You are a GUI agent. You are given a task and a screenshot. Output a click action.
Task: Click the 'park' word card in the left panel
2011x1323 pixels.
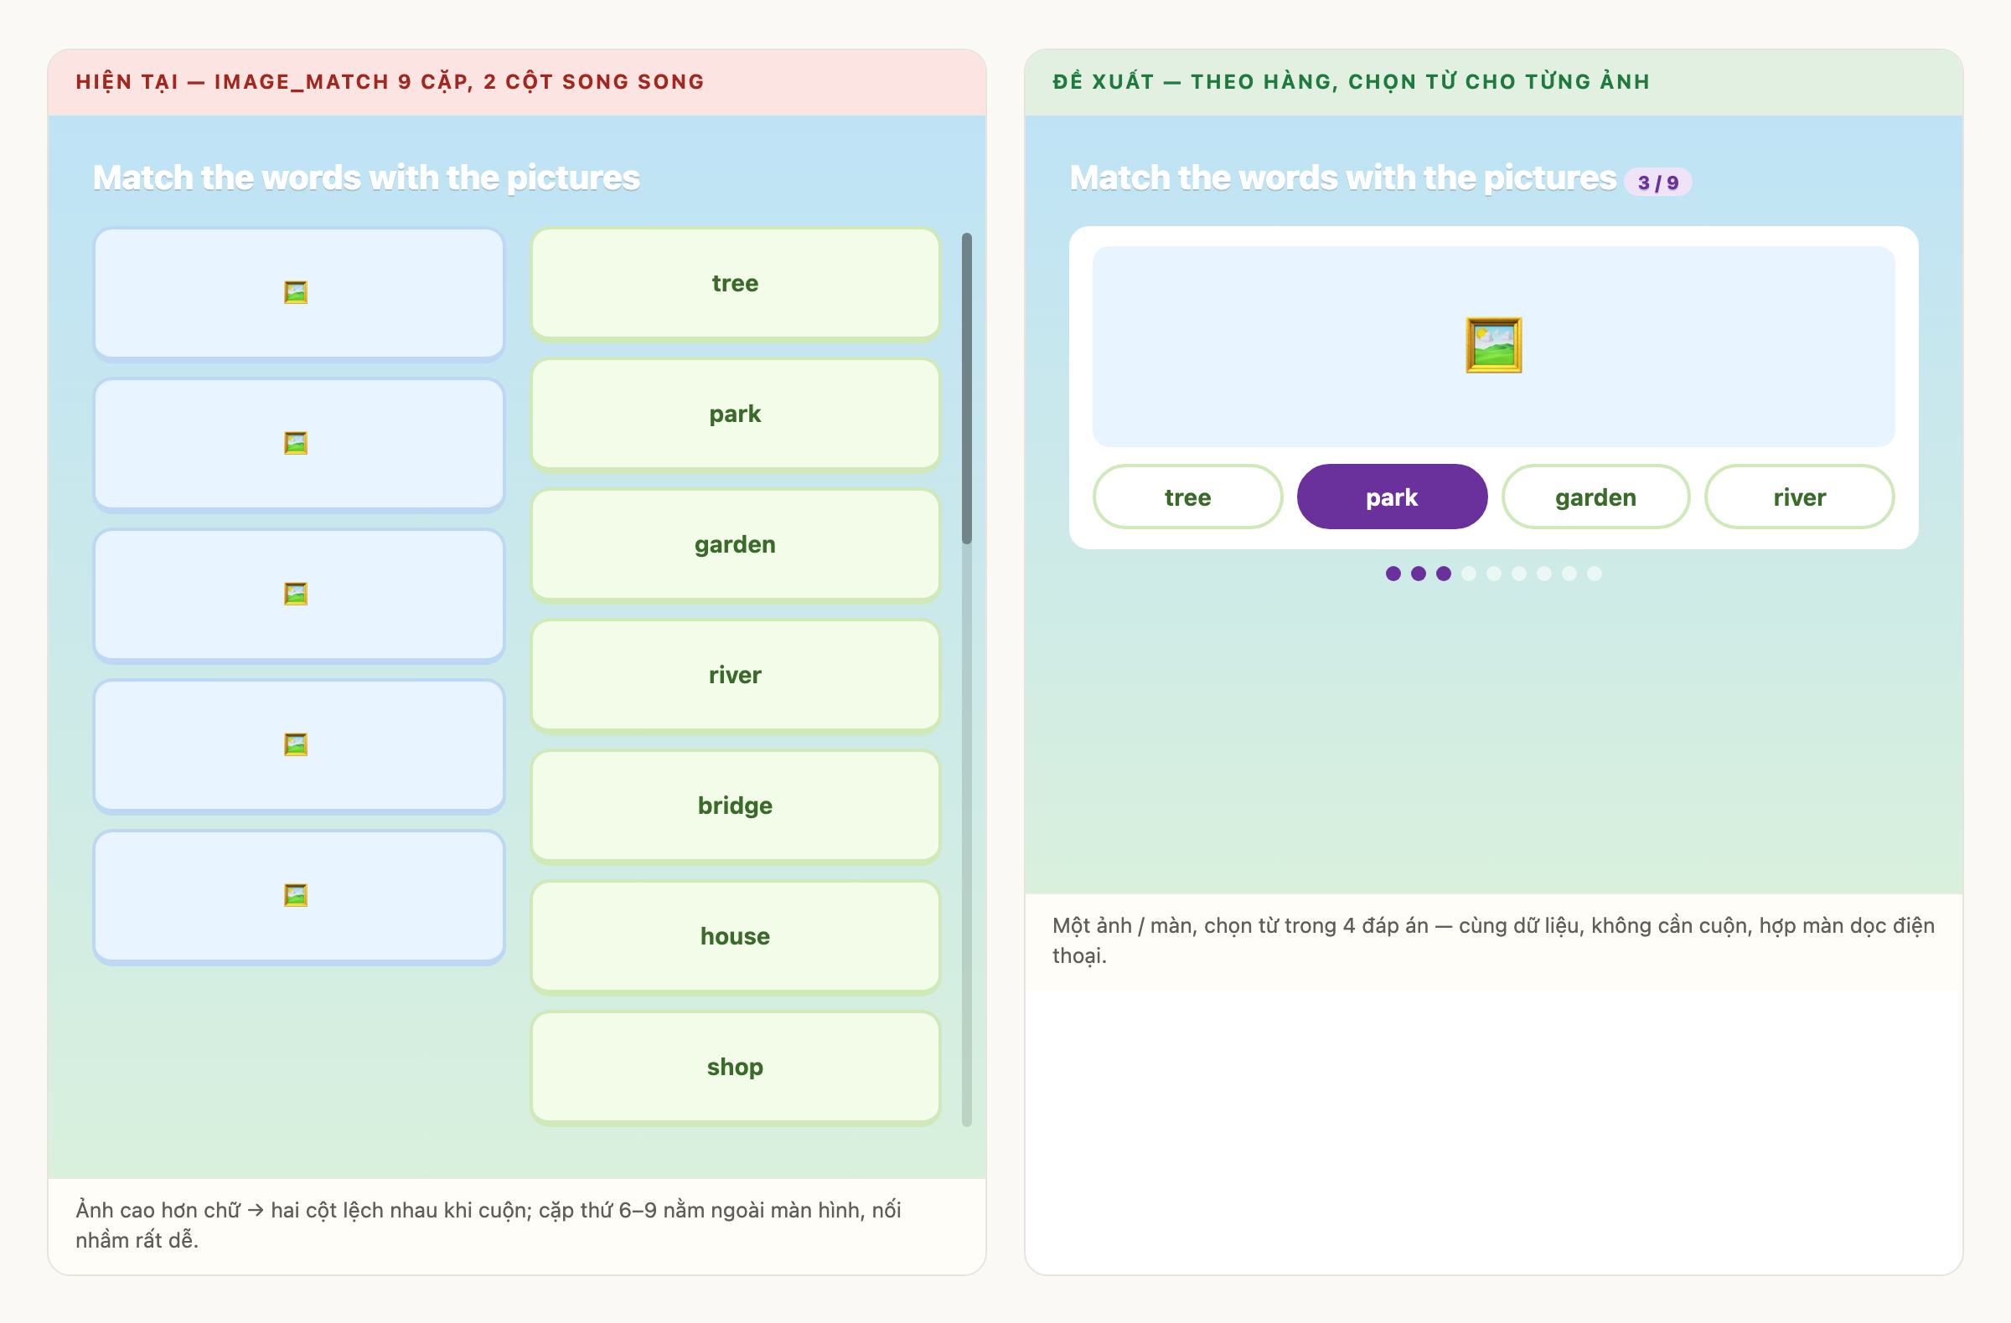tap(735, 414)
